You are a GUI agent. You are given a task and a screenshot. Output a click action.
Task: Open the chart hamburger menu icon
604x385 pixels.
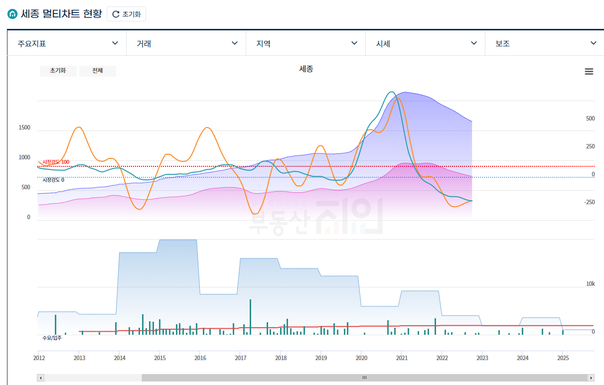coord(589,72)
